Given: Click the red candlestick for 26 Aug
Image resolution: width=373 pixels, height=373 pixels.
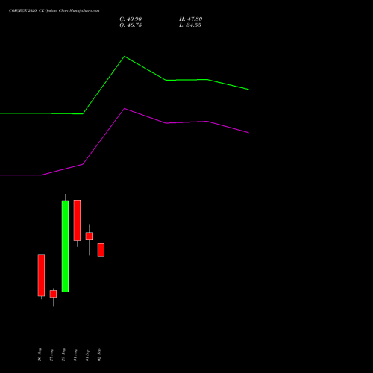Looking at the screenshot, I should coord(41,275).
